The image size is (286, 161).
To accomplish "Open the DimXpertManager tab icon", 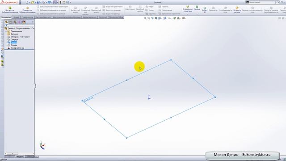I will pyautogui.click(x=19, y=22).
